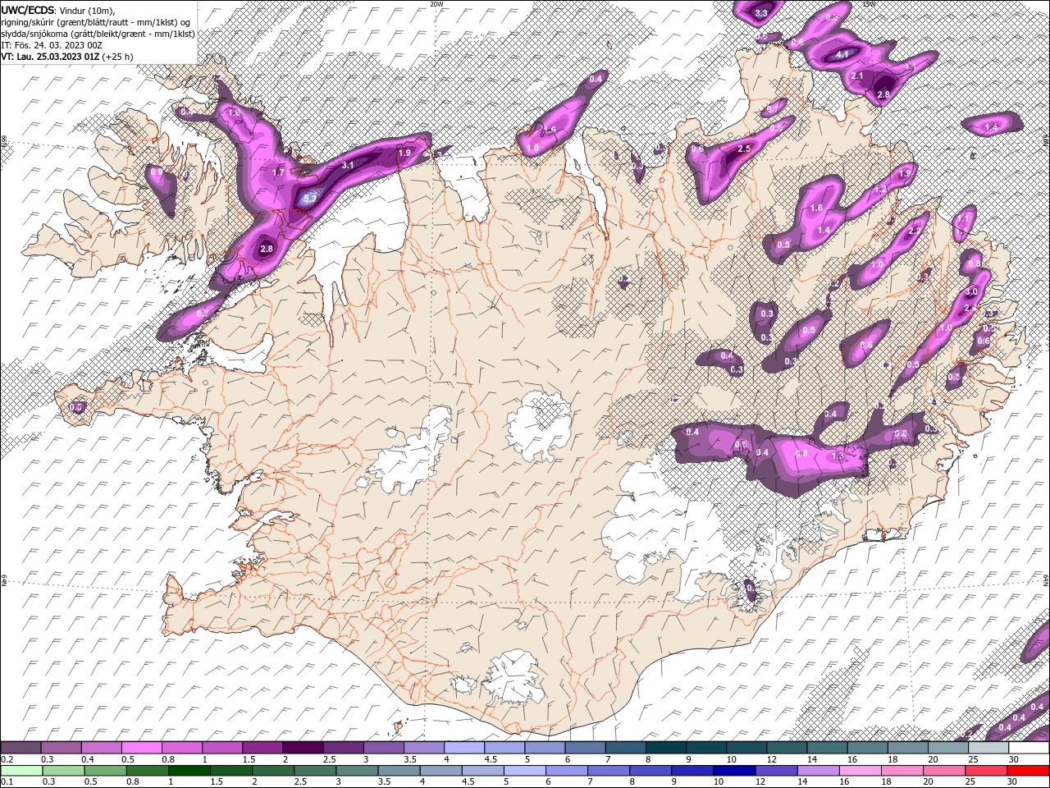Click the white 30 swatch in the upper legend row
Screen dimensions: 1050x788
pos(1029,748)
